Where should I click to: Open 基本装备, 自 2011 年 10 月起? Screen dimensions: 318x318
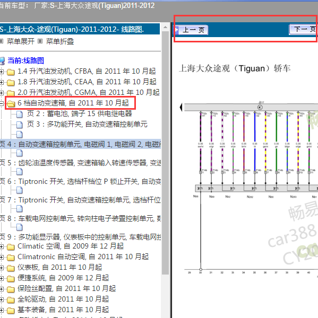[x=63, y=310]
